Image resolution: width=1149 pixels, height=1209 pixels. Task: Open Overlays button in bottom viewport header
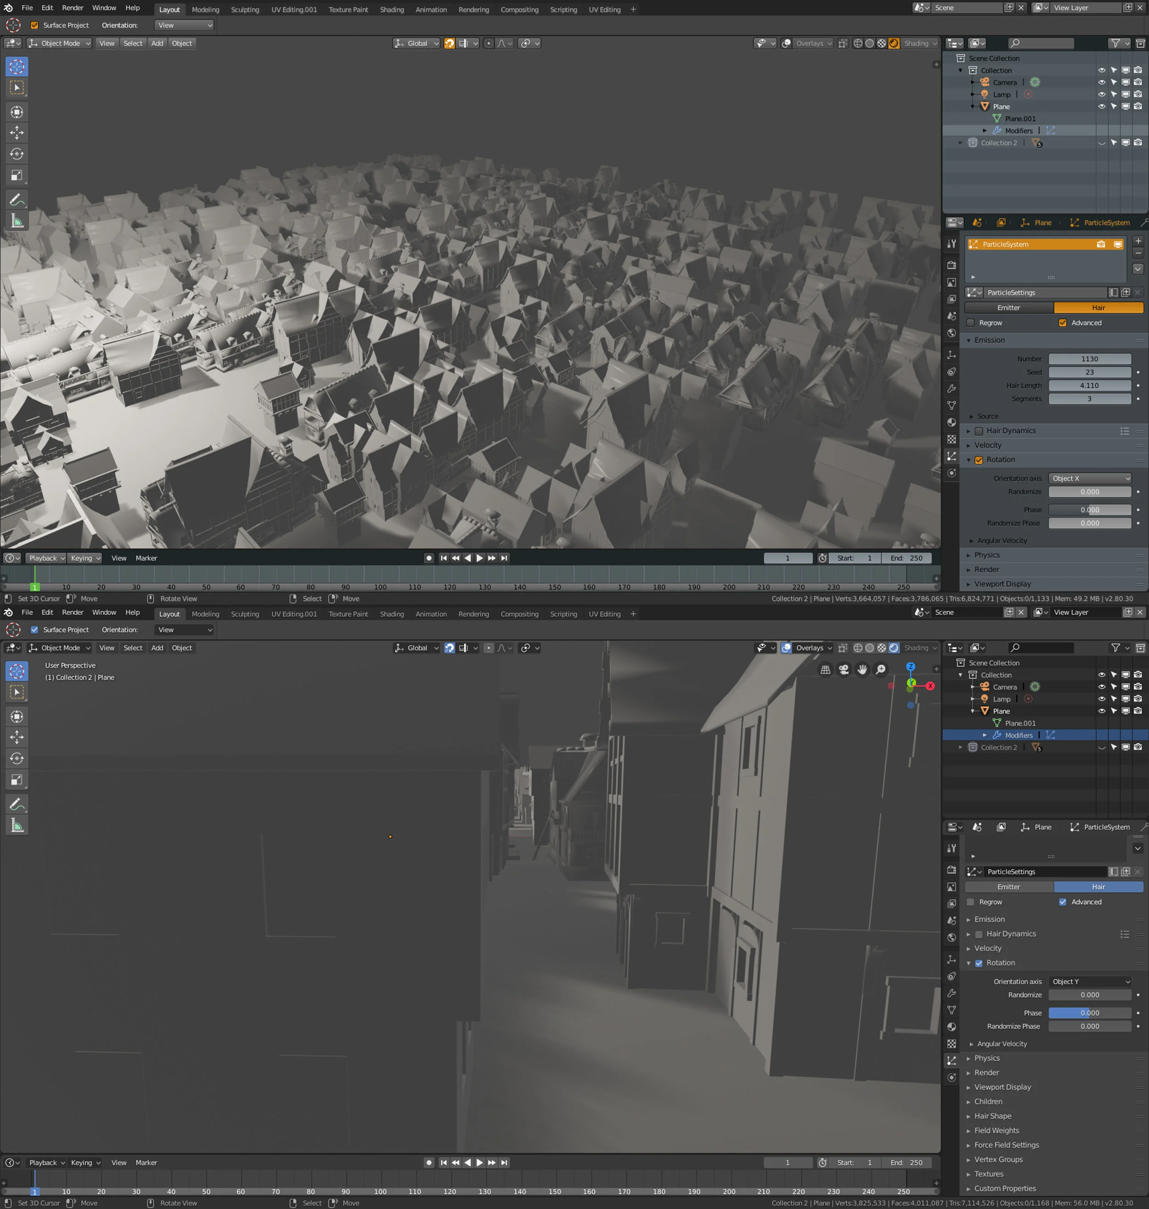pos(809,648)
